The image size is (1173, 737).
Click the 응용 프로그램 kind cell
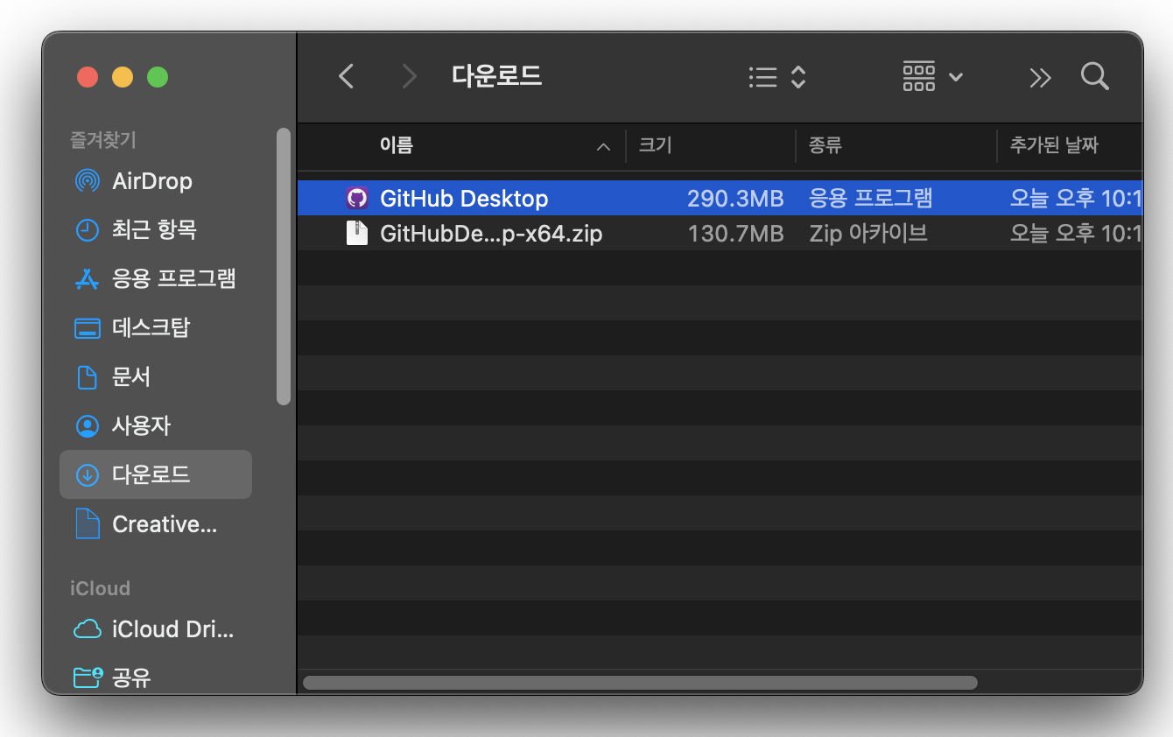coord(871,199)
